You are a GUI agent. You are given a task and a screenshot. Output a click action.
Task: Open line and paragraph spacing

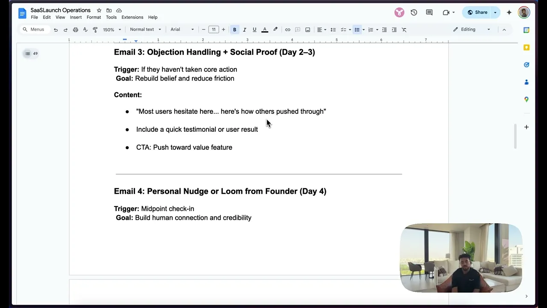point(333,30)
